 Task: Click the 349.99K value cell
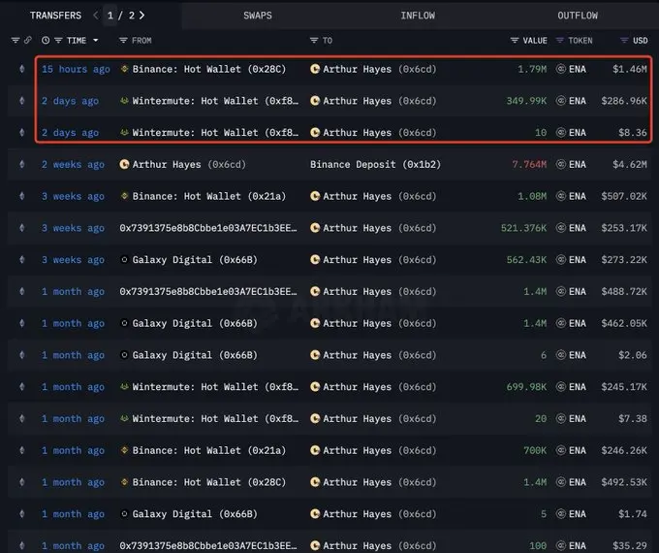[526, 101]
